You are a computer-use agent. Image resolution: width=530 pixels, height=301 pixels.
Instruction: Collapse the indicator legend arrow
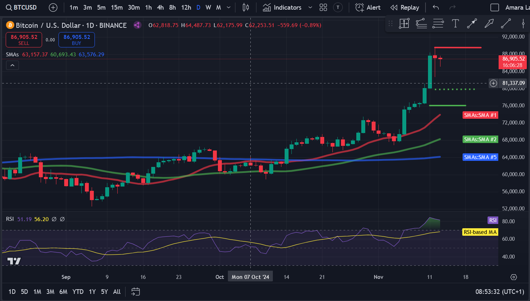click(x=12, y=65)
